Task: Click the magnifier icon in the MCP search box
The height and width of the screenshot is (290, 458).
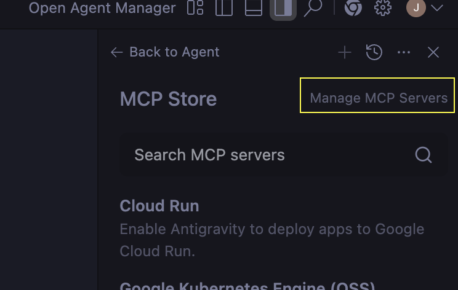Action: coord(424,155)
